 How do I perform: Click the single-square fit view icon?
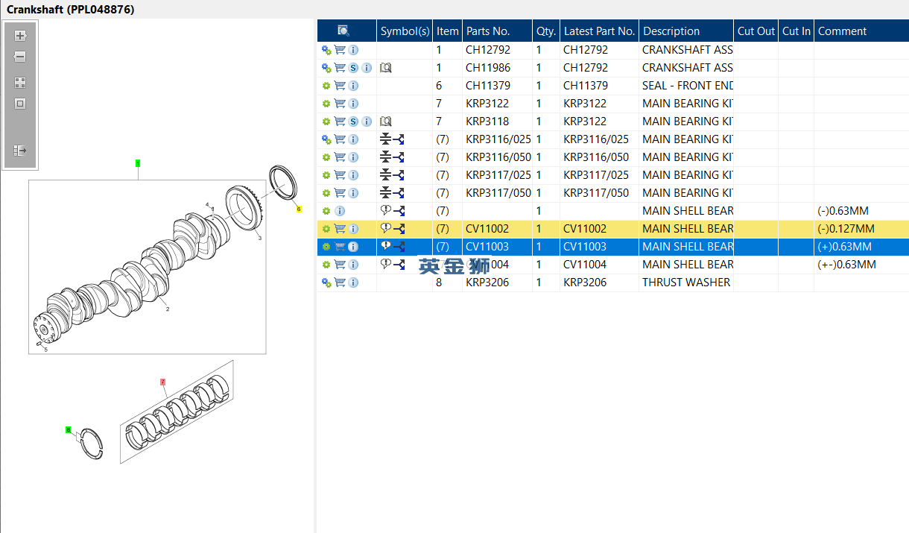click(x=20, y=104)
